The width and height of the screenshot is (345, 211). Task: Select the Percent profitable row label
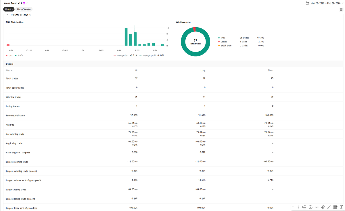tap(15, 116)
